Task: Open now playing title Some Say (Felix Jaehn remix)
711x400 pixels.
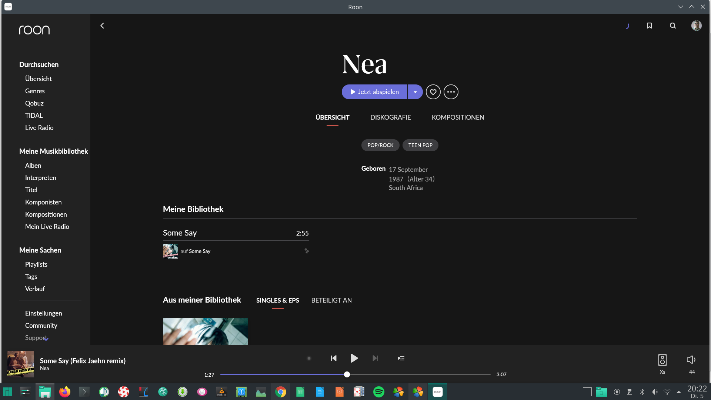Action: [x=83, y=361]
